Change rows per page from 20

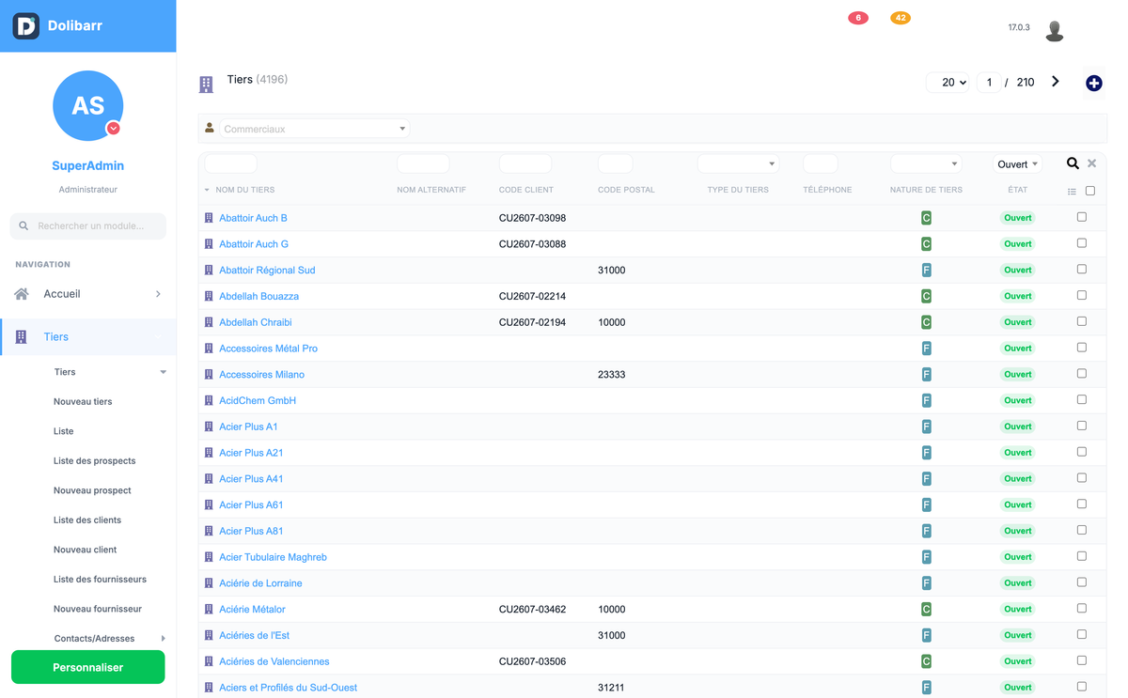point(948,83)
